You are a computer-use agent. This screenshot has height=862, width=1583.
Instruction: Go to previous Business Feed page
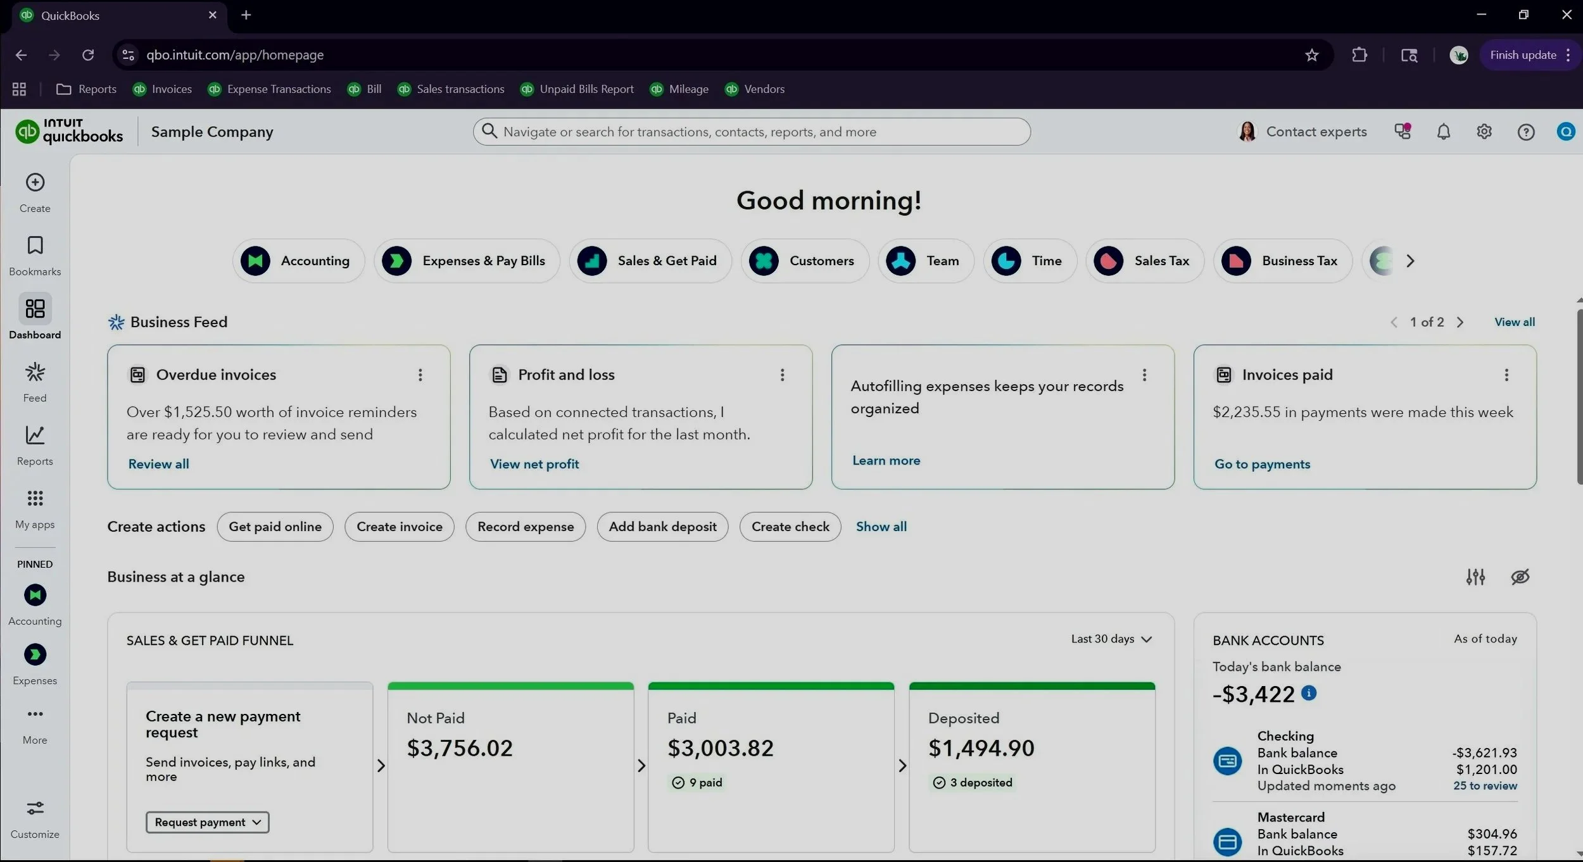1394,322
